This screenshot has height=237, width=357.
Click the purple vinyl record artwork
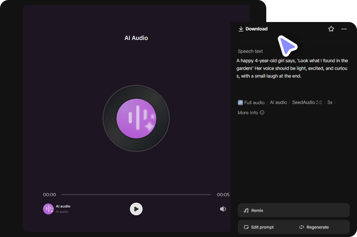pyautogui.click(x=136, y=118)
